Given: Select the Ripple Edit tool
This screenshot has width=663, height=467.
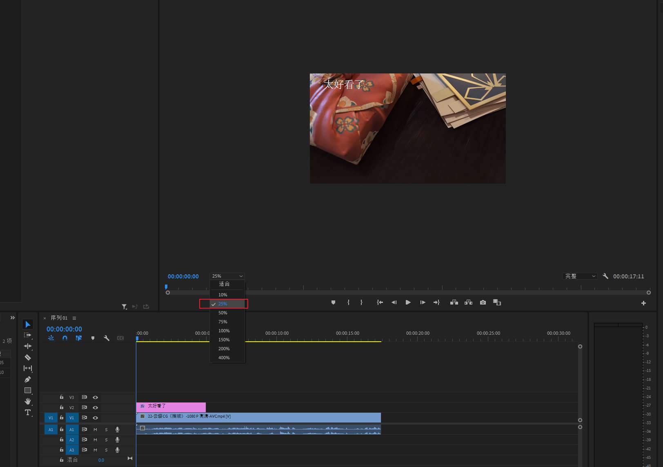Looking at the screenshot, I should pyautogui.click(x=28, y=346).
